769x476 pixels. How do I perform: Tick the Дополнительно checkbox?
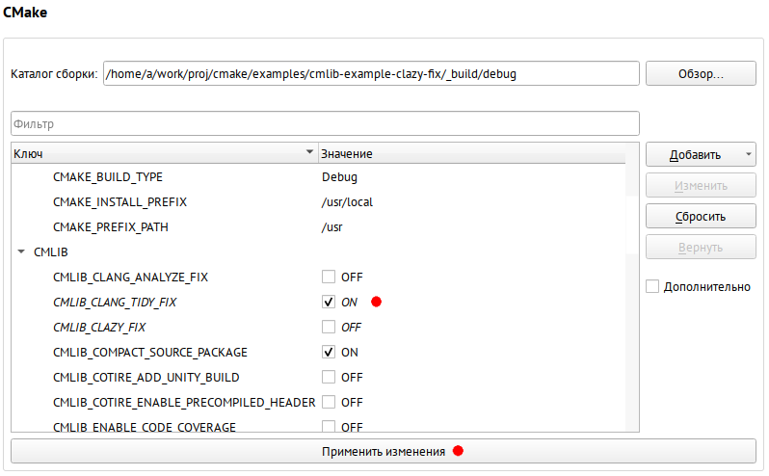click(652, 286)
